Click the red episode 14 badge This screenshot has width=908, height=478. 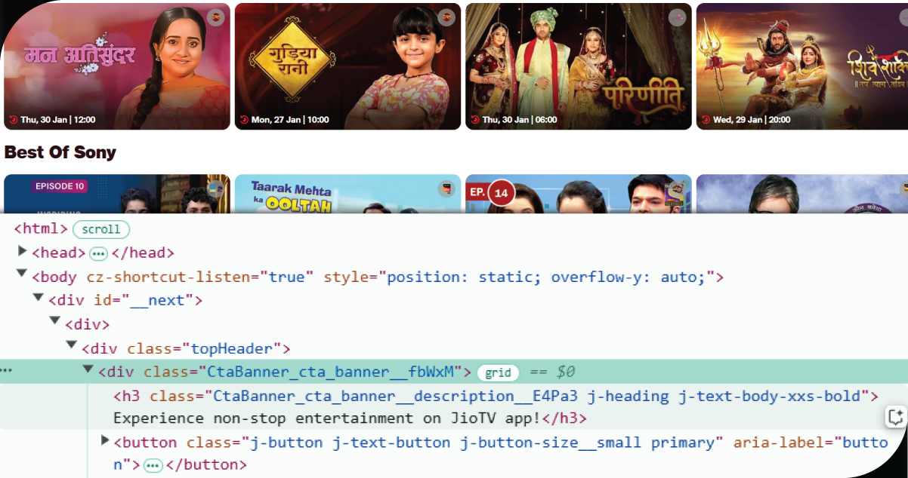pos(500,193)
